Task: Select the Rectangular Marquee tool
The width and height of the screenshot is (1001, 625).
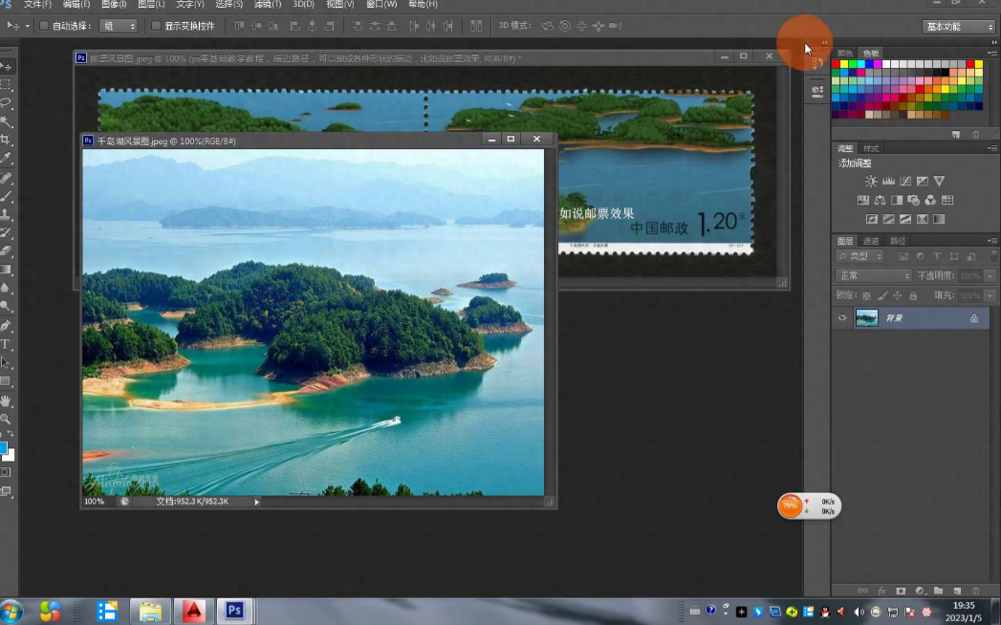Action: (6, 84)
